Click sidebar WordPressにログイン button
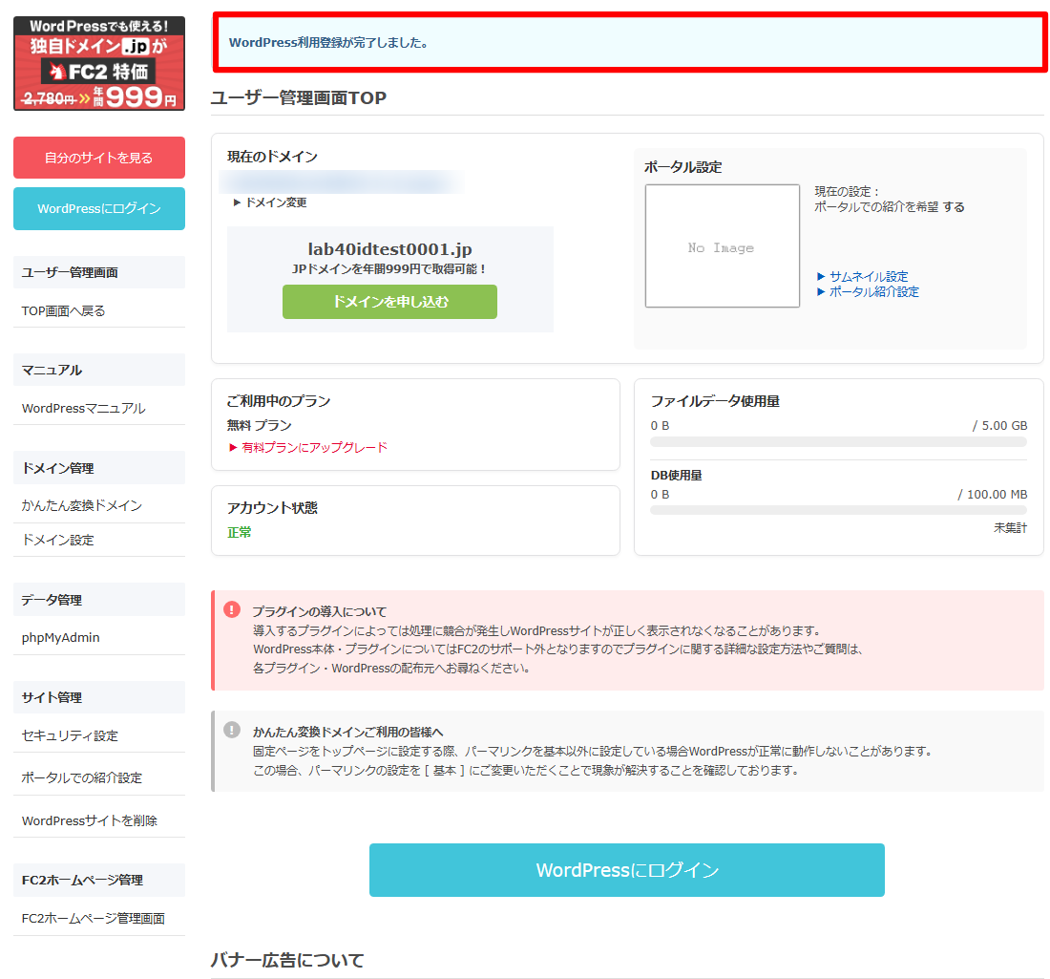The height and width of the screenshot is (979, 1050). tap(99, 208)
